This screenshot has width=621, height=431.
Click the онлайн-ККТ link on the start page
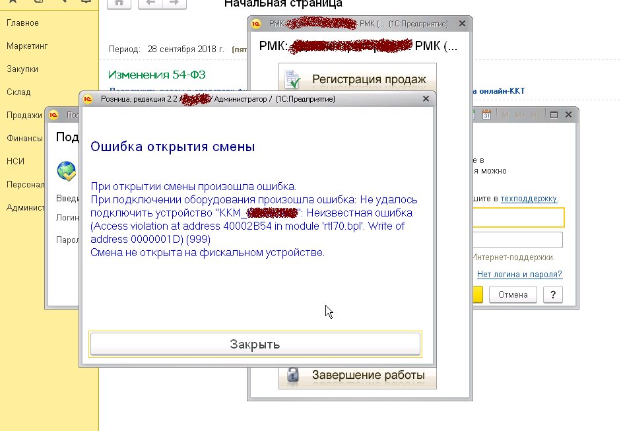502,90
